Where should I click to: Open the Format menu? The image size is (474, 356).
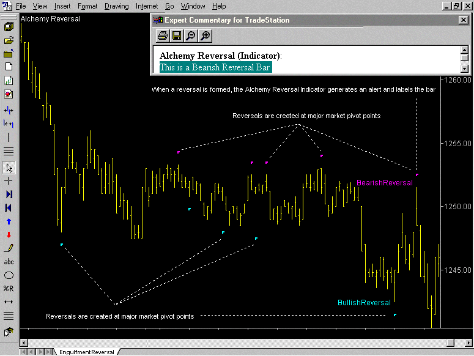click(x=87, y=6)
